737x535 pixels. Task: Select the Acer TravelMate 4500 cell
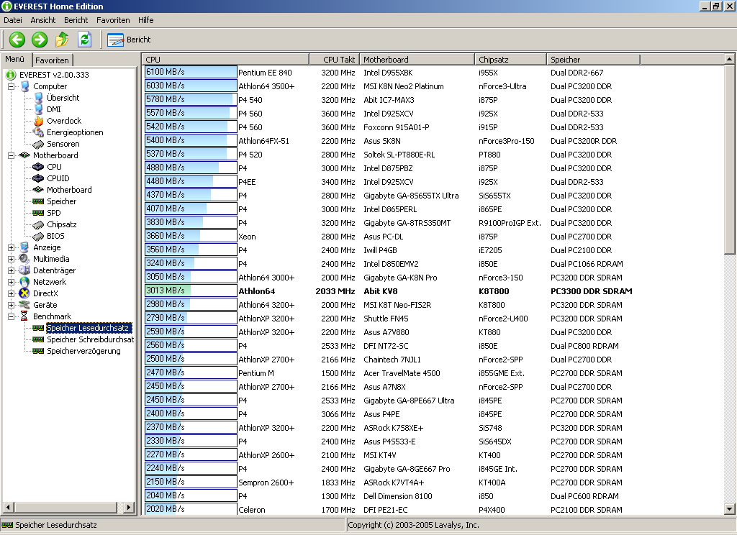[402, 373]
